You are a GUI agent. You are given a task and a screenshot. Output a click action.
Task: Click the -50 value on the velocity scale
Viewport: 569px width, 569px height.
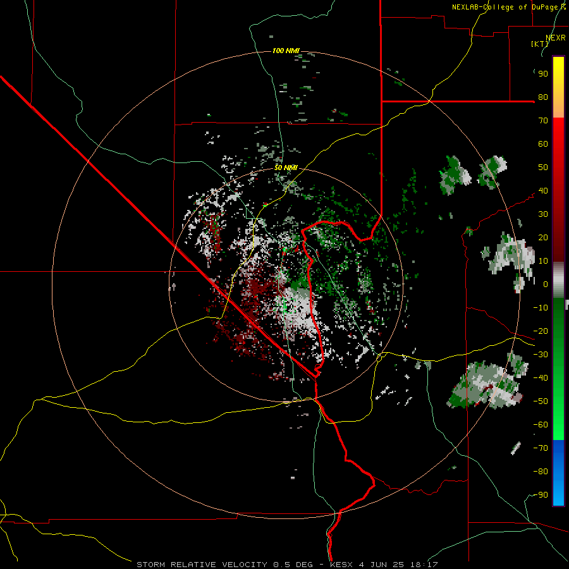click(541, 401)
